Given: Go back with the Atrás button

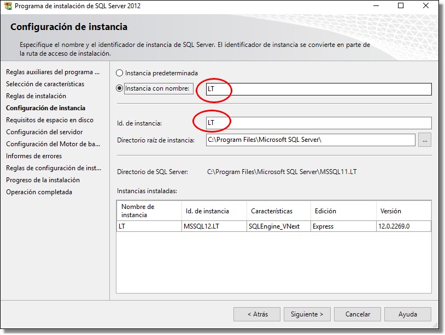Looking at the screenshot, I should tap(257, 314).
